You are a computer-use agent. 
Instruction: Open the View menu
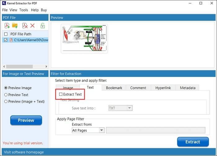[13, 10]
